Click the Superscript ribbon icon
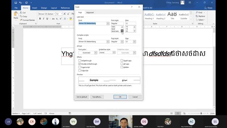 61,18
